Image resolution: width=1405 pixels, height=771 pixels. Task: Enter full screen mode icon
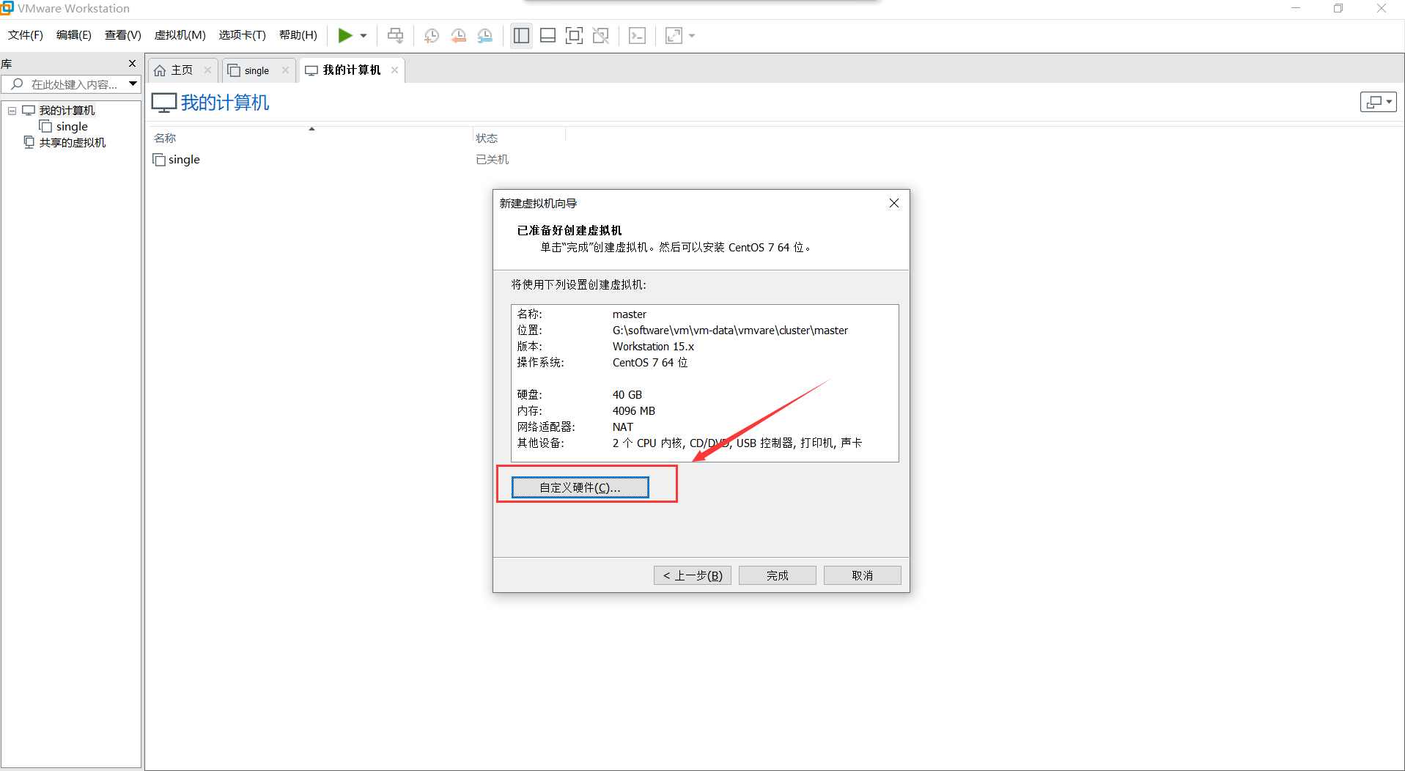tap(574, 35)
